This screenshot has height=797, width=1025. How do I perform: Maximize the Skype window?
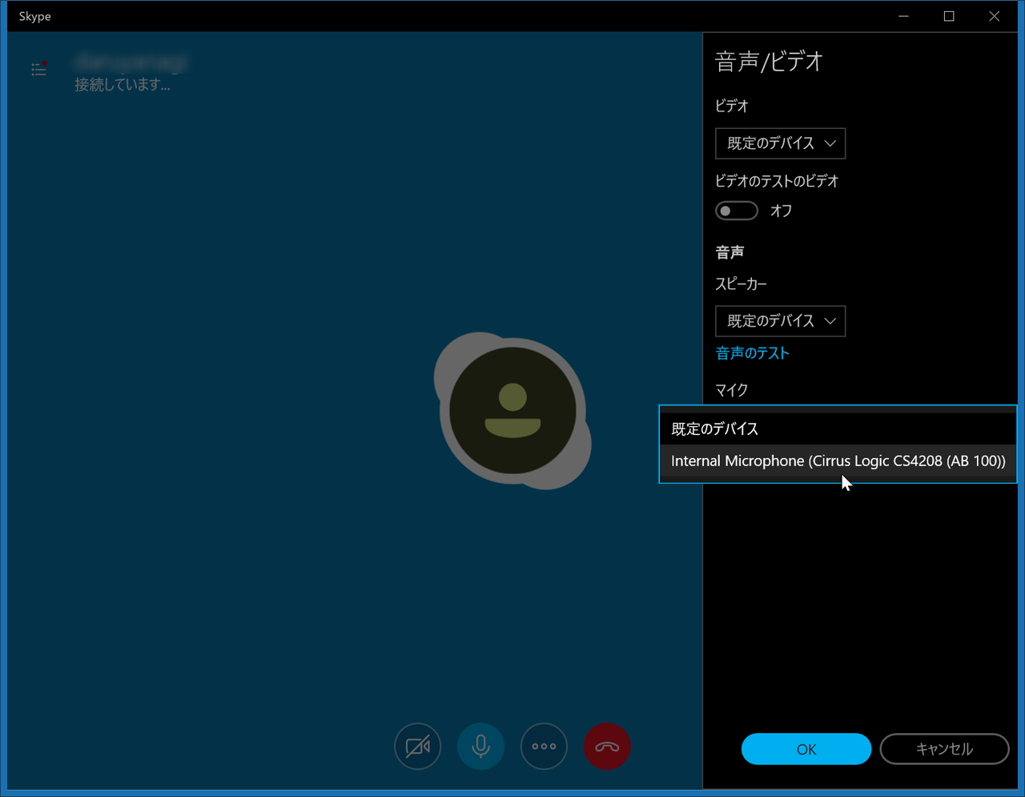click(x=949, y=16)
